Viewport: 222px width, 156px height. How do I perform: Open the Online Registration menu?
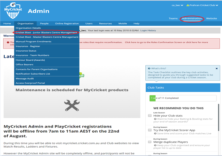pyautogui.click(x=67, y=23)
